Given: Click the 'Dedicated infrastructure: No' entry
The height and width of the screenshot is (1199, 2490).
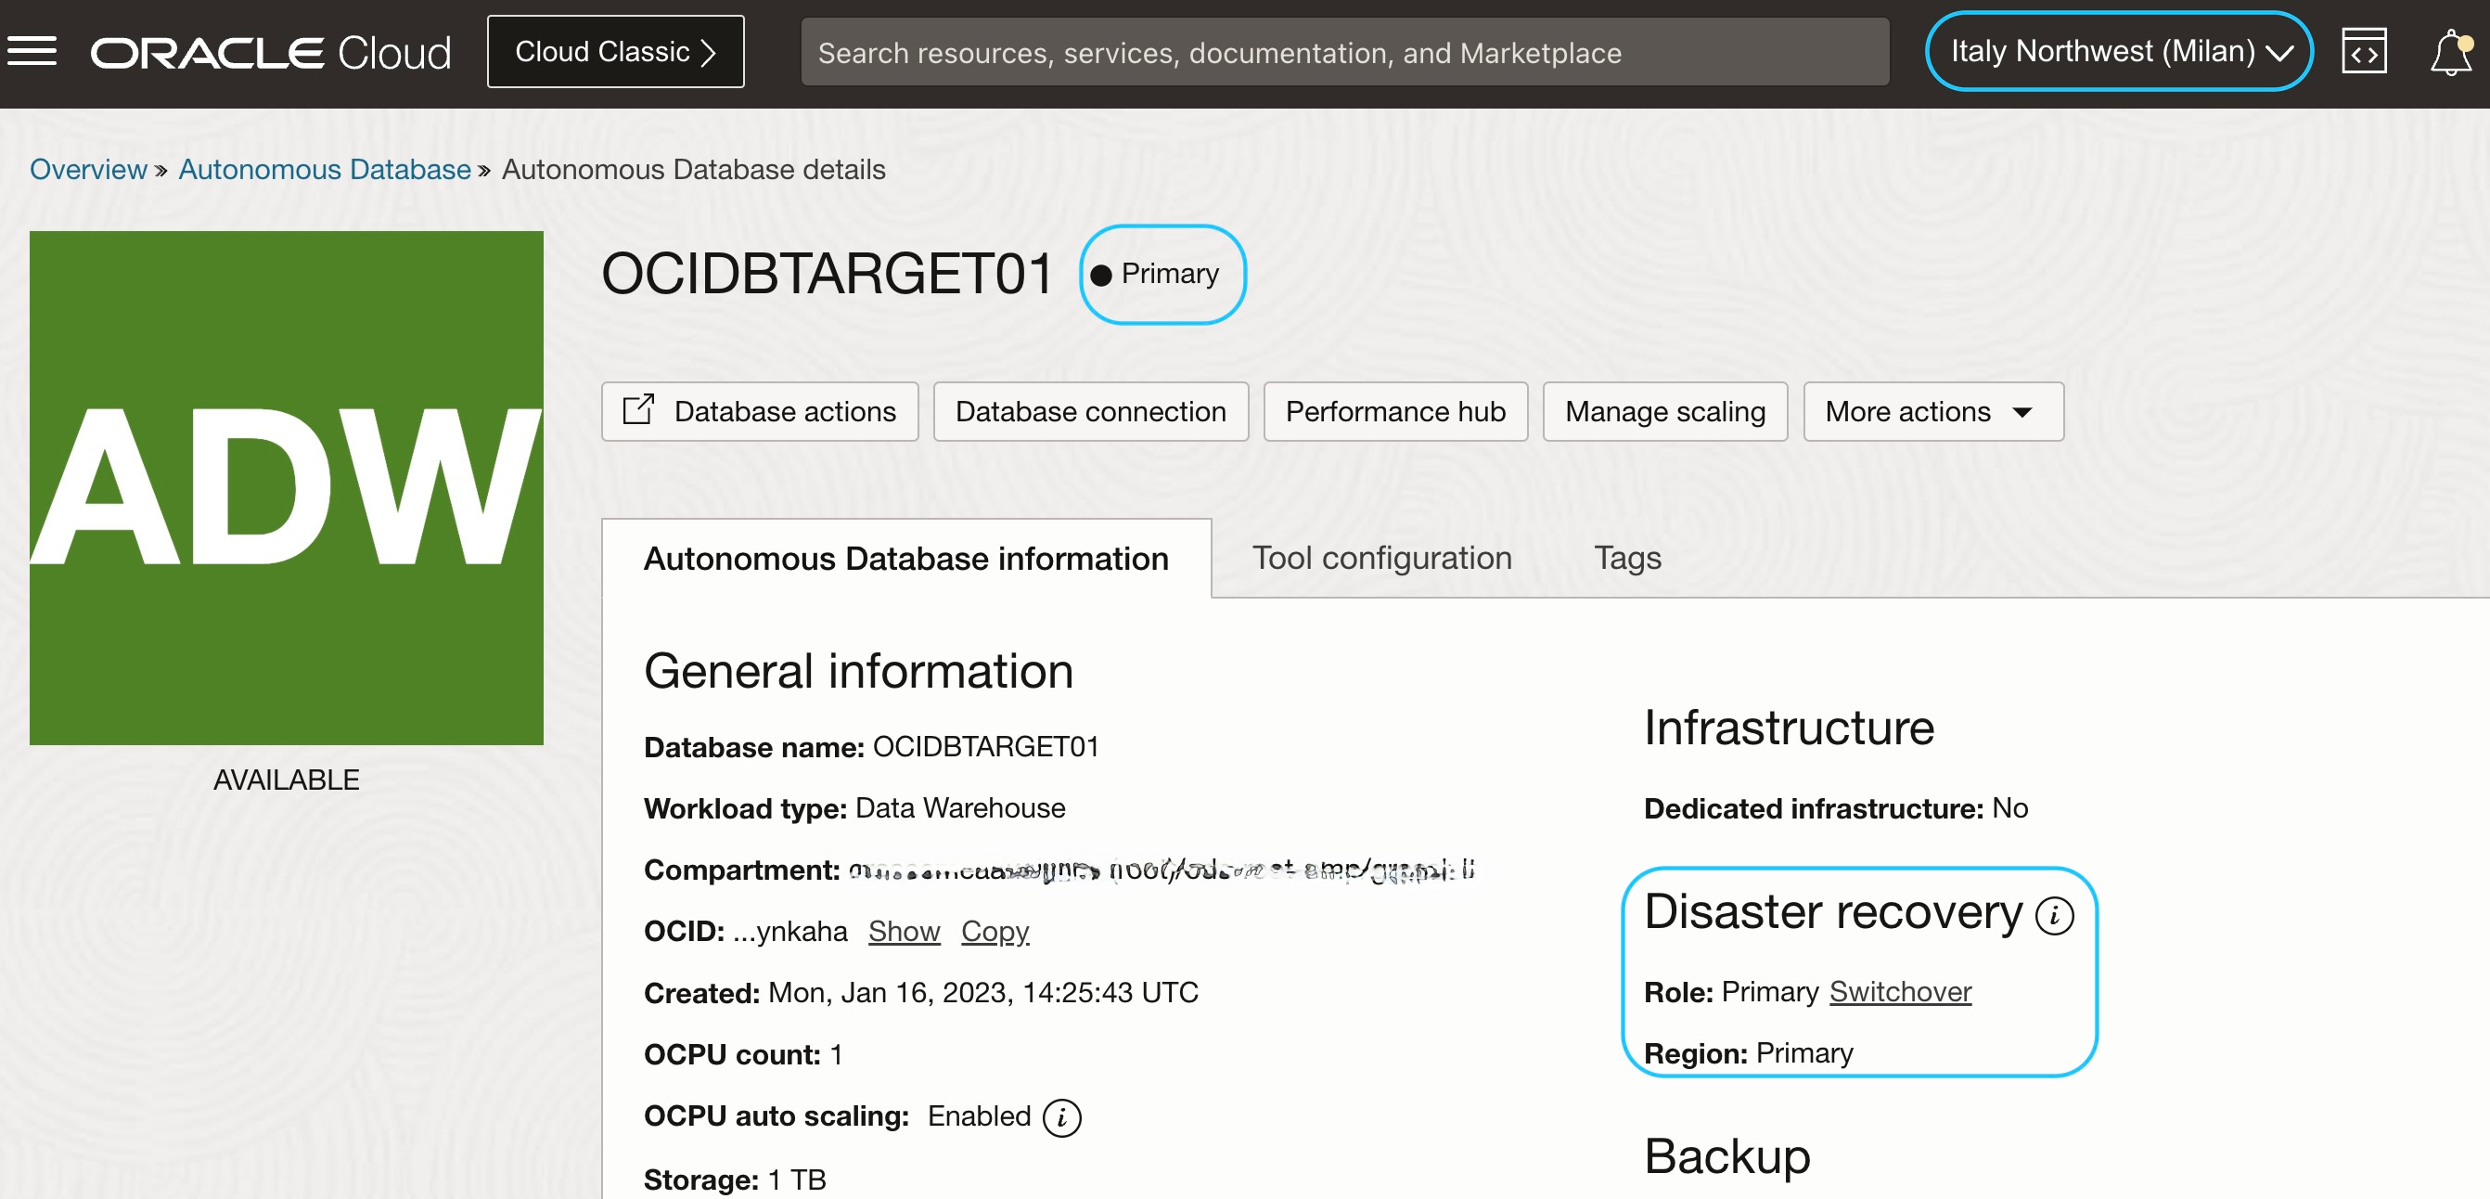Looking at the screenshot, I should (1836, 808).
